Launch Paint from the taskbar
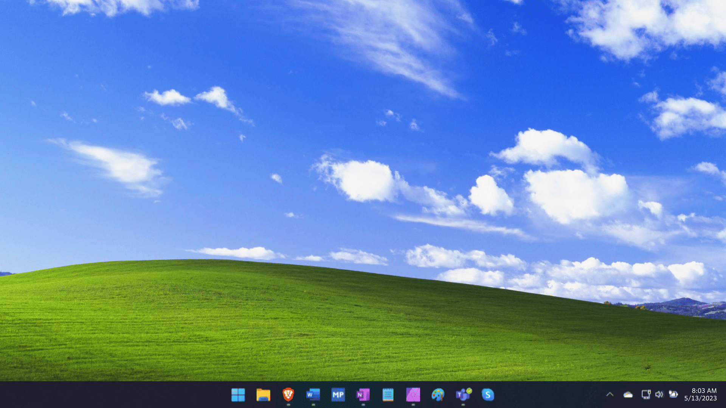 point(438,395)
